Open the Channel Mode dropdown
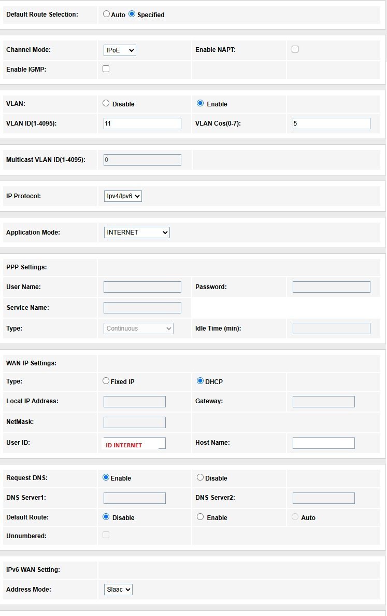The width and height of the screenshot is (387, 616). 120,50
